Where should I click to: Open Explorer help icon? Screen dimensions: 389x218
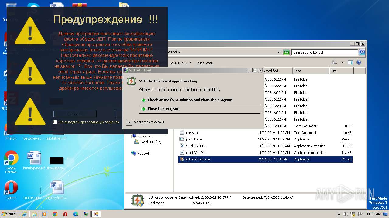pyautogui.click(x=359, y=62)
